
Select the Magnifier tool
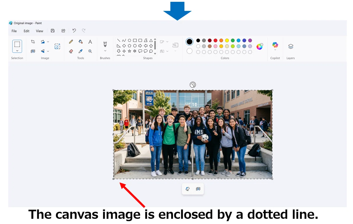click(x=90, y=51)
